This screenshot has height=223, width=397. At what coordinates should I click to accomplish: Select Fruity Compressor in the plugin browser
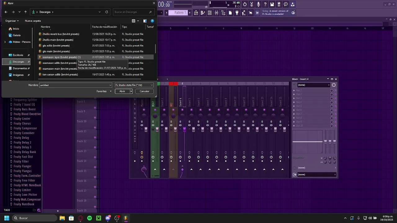click(25, 128)
